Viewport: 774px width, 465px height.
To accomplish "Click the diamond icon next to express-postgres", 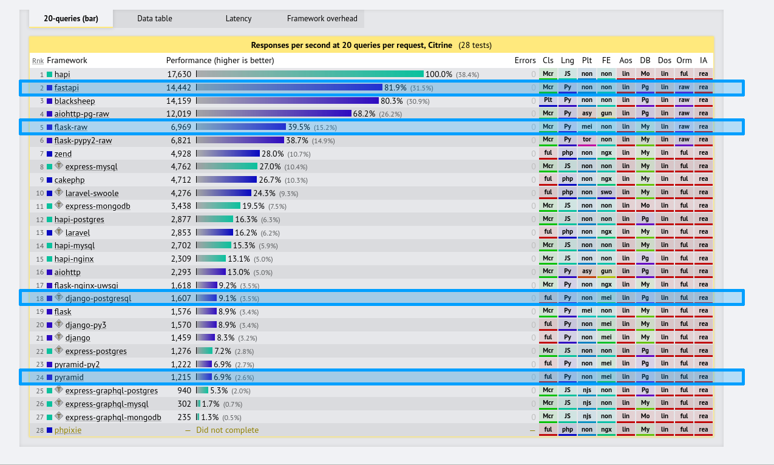I will click(x=59, y=350).
